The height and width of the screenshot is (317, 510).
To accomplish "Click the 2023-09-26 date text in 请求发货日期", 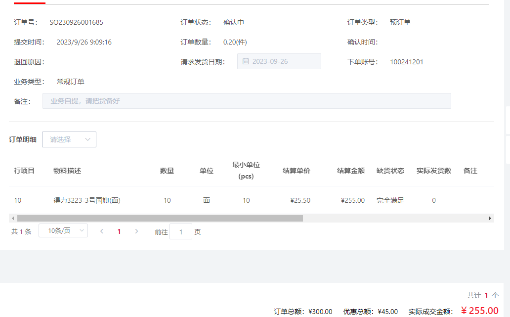I will click(270, 62).
